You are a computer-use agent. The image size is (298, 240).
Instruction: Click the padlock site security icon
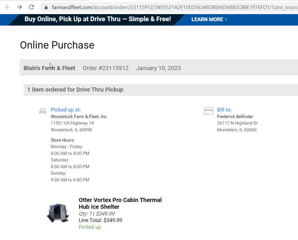click(46, 7)
